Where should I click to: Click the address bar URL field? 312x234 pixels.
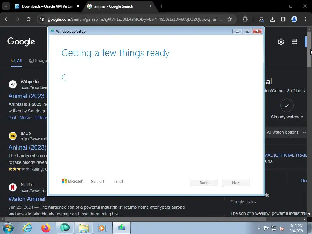[x=135, y=19]
